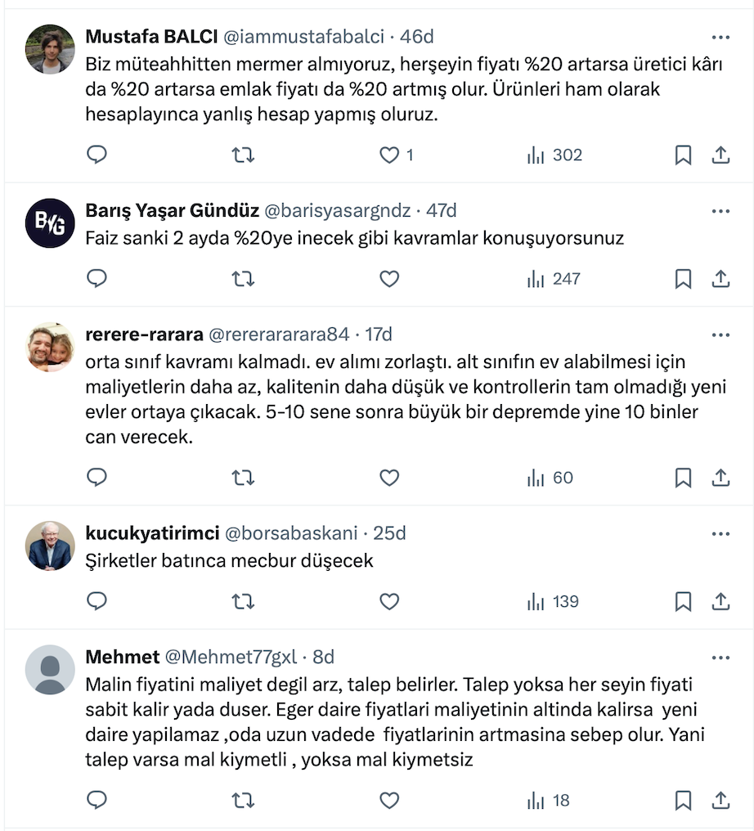Bookmark Mustafa BALCI's tweet
Image resolution: width=754 pixels, height=831 pixels.
click(683, 155)
